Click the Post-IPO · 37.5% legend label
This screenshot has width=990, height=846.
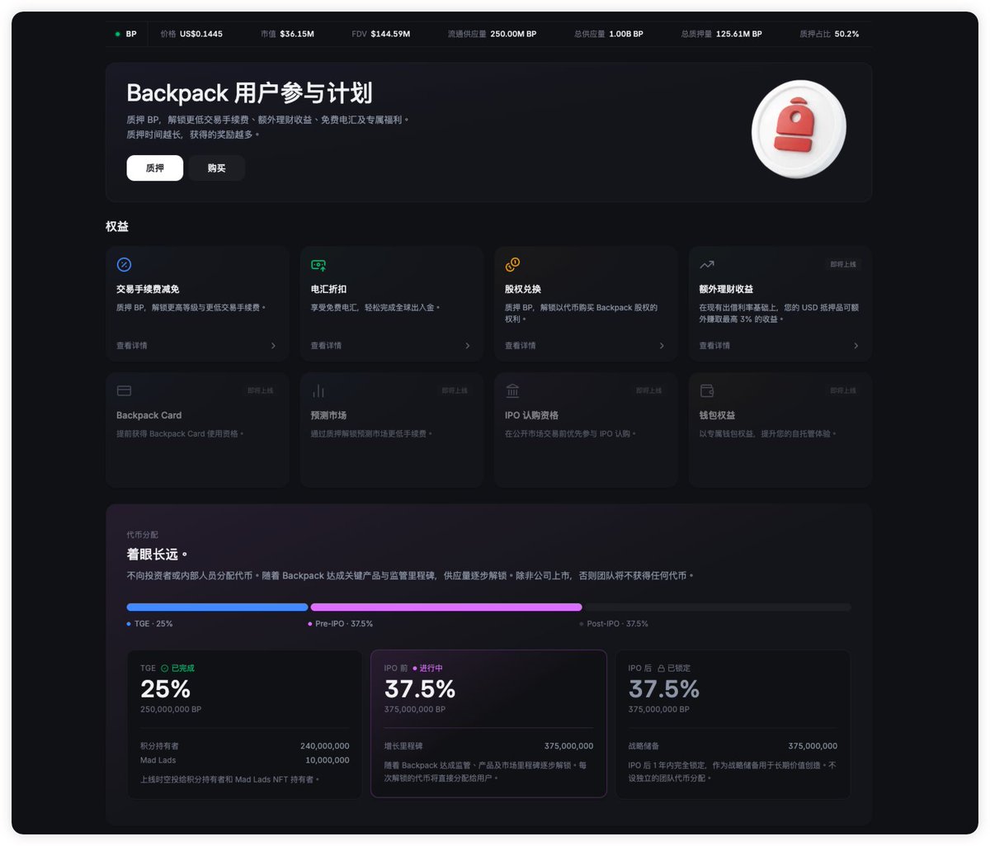click(617, 624)
